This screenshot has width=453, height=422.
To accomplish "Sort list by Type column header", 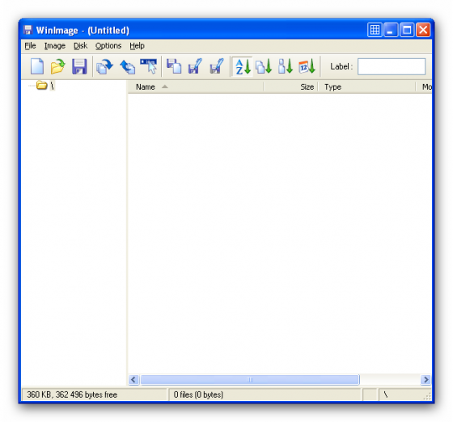I will coord(366,87).
